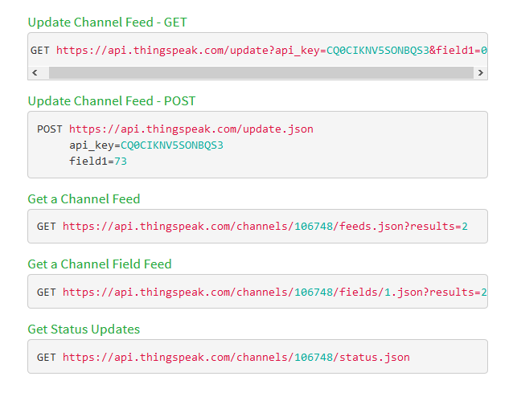
Task: Click the feeds.json?results=2 URL
Action: pyautogui.click(x=265, y=227)
